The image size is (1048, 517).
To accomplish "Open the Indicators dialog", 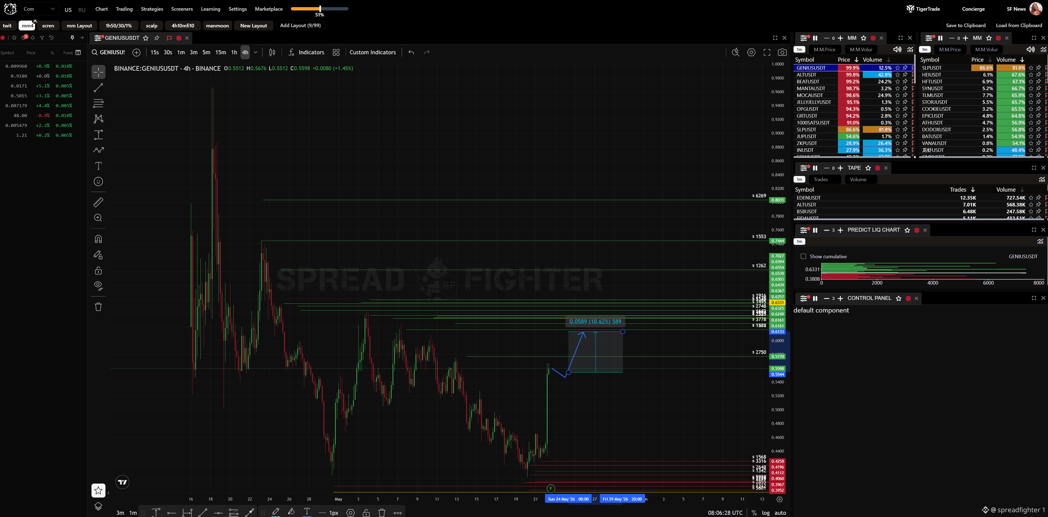I will (x=306, y=52).
